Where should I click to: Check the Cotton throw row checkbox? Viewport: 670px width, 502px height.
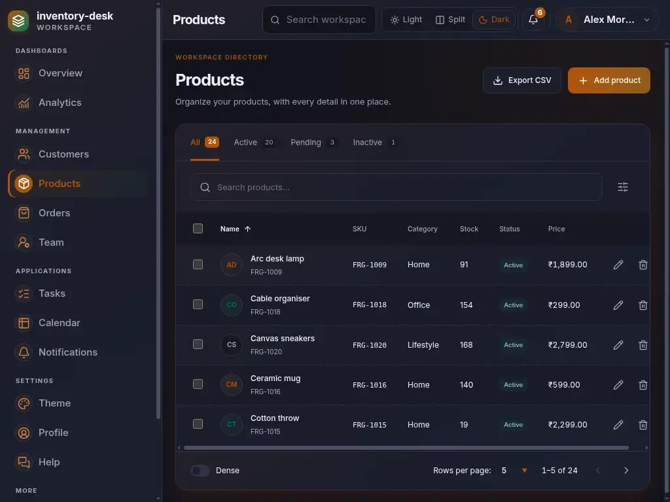198,424
